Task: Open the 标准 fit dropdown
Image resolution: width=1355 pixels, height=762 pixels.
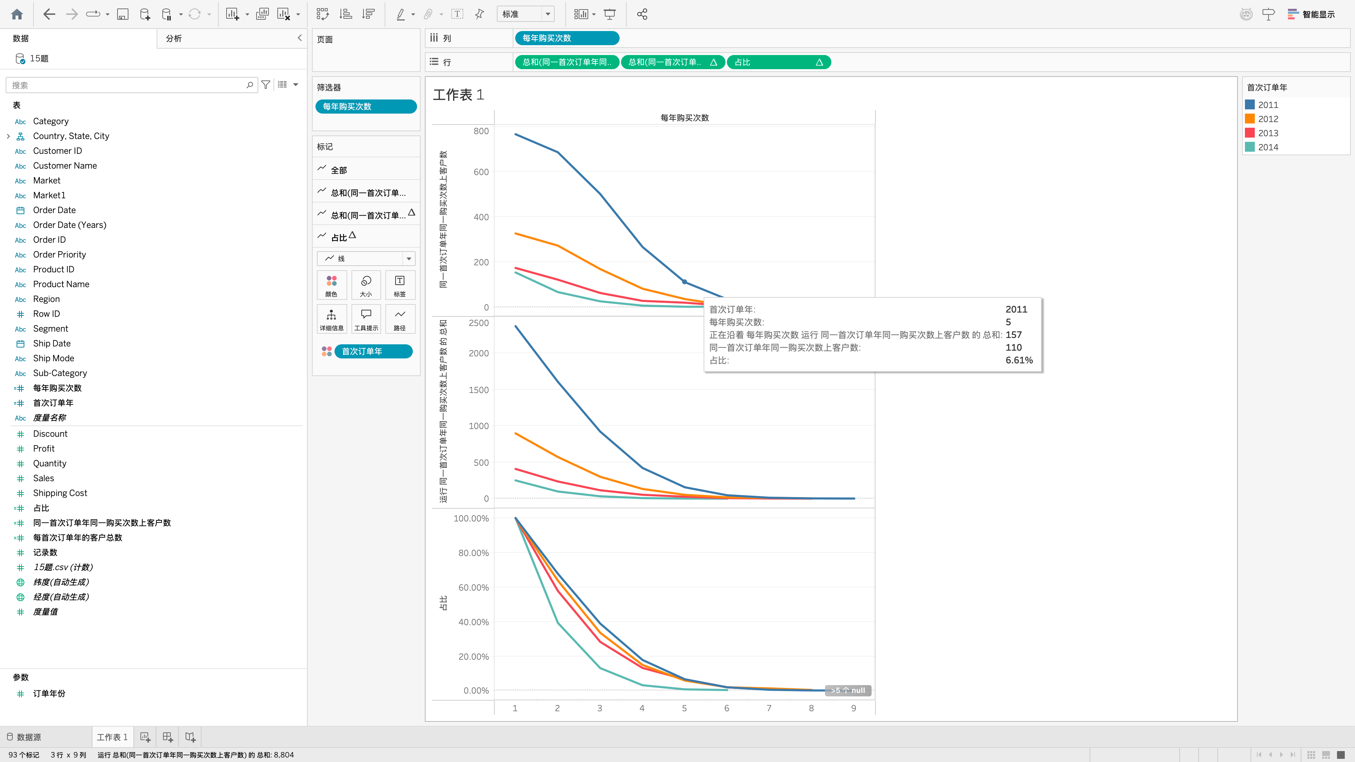Action: [525, 14]
